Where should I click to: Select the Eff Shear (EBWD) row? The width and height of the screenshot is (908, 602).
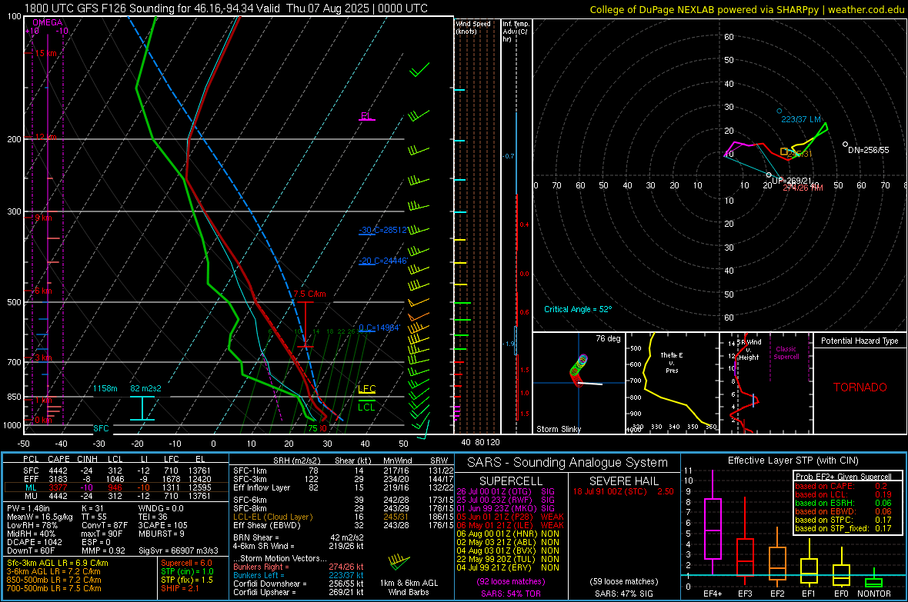click(343, 526)
